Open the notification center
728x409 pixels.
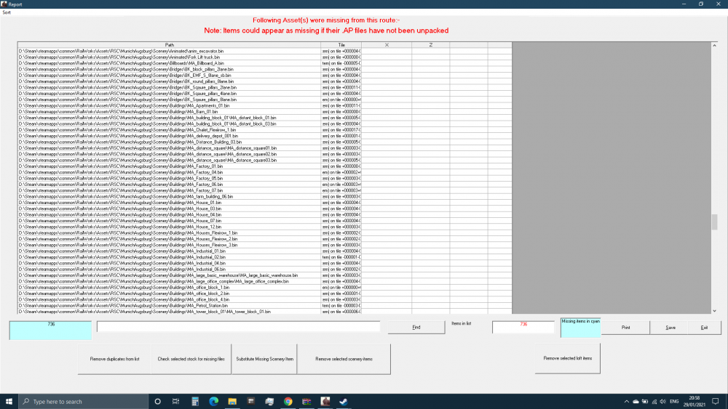[716, 402]
